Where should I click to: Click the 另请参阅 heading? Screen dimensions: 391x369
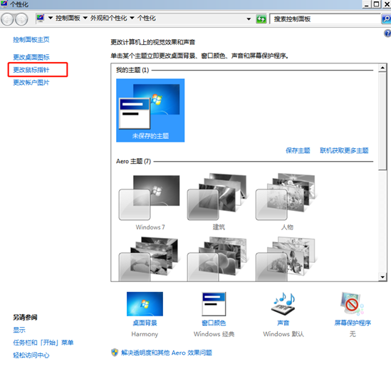point(25,318)
